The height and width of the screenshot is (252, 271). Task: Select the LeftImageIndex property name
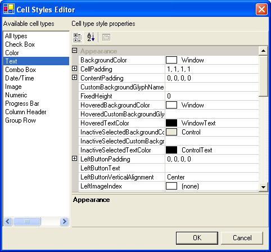101,186
